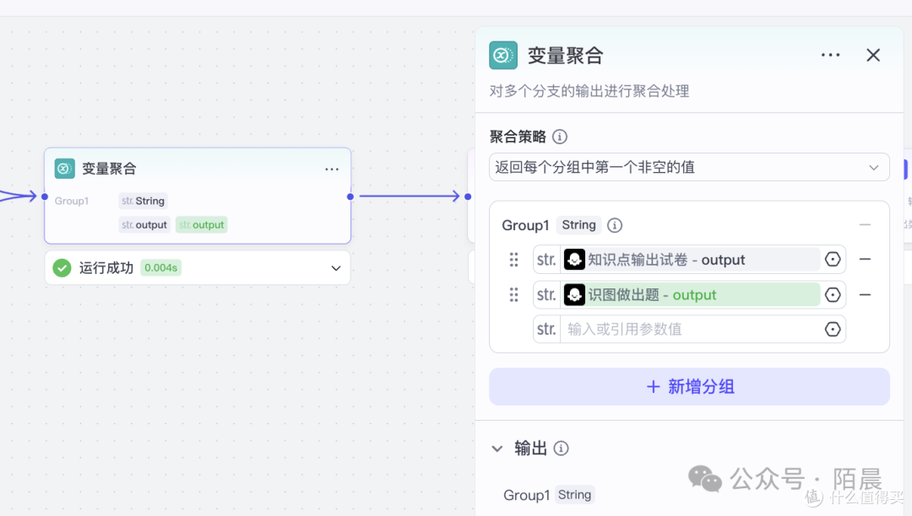The image size is (912, 516).
Task: Click the gray str. output tag on node
Action: (144, 224)
